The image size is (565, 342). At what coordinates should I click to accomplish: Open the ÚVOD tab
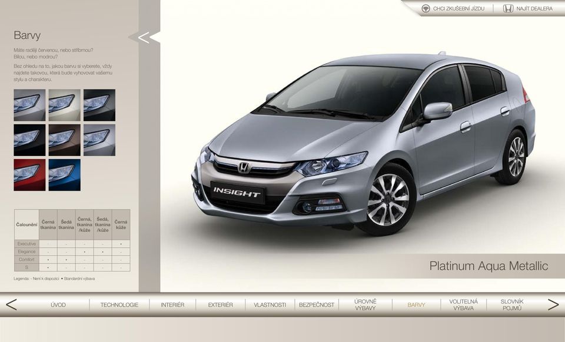coord(58,305)
